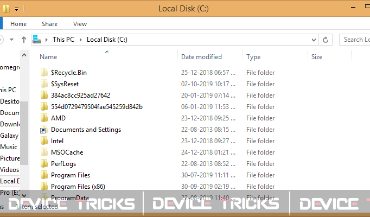The height and width of the screenshot is (217, 370).
Task: Click the folder icon in the title bar
Action: [6, 9]
